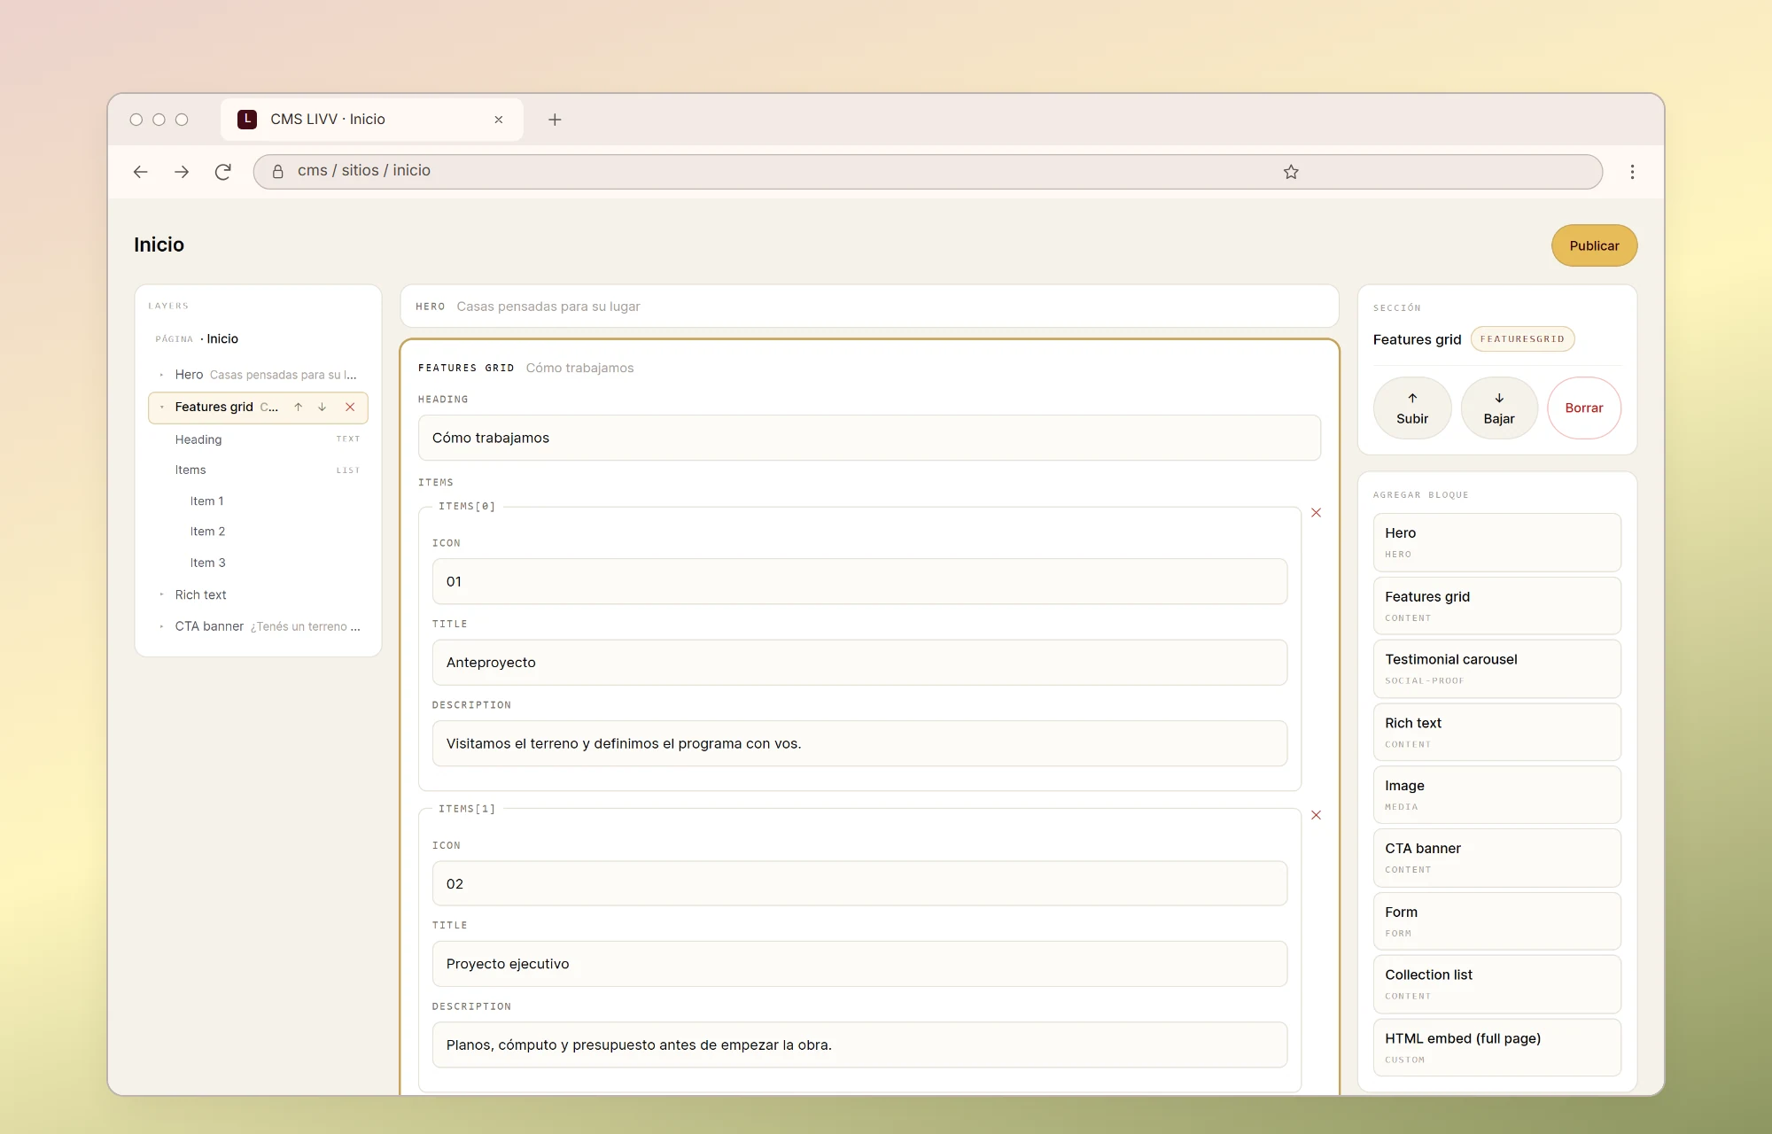Viewport: 1772px width, 1134px height.
Task: Add a Hero block
Action: pyautogui.click(x=1496, y=542)
